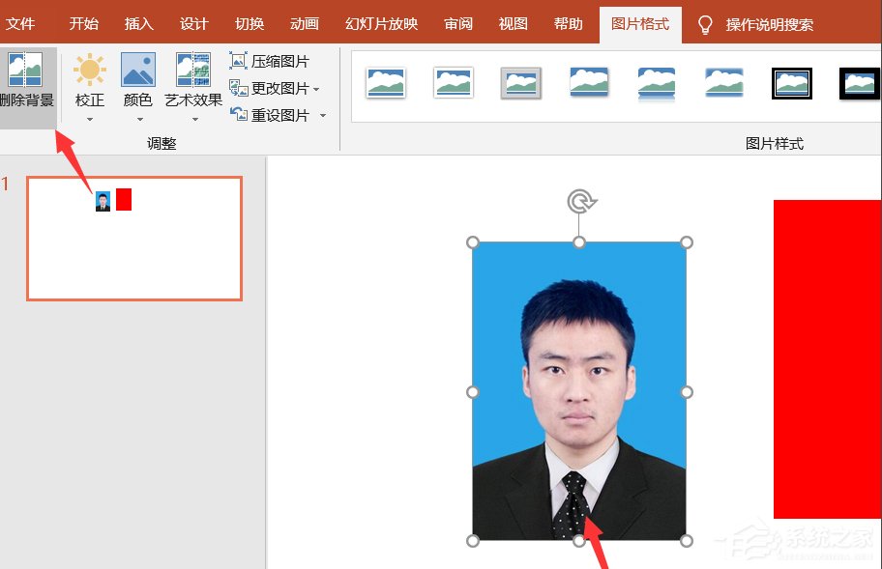882x569 pixels.
Task: Open the 文件 menu
Action: click(x=24, y=24)
